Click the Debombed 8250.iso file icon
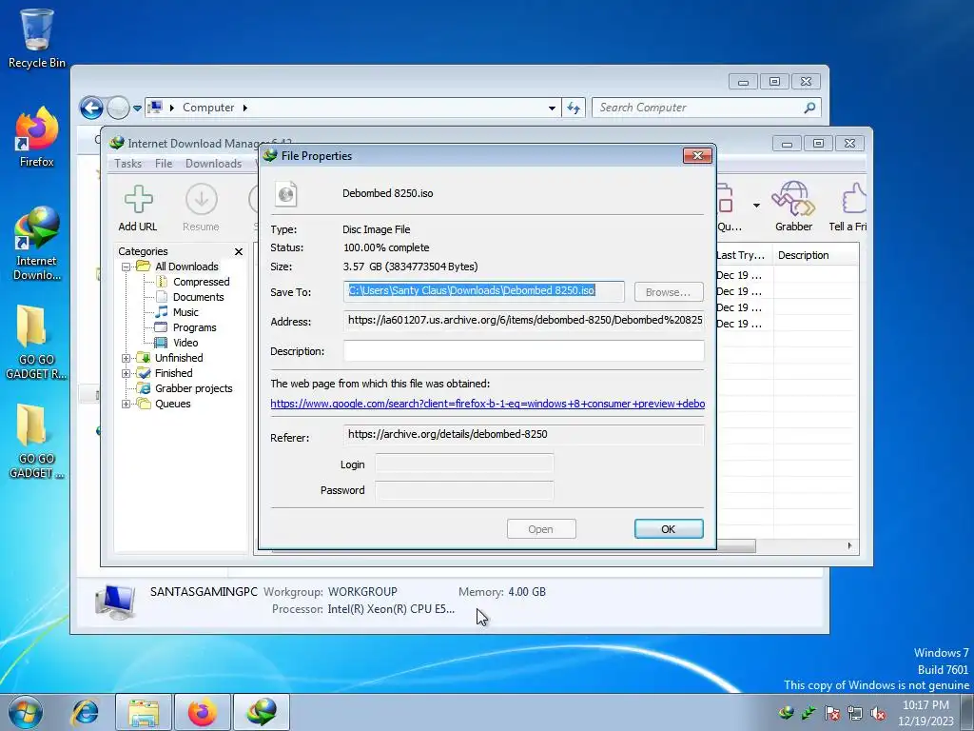 (x=286, y=194)
